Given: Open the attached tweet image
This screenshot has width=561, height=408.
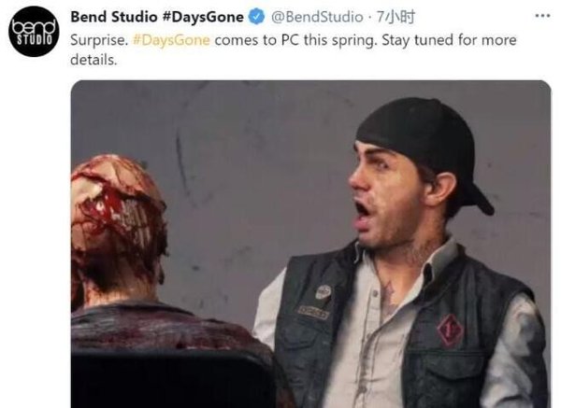Looking at the screenshot, I should pos(309,243).
